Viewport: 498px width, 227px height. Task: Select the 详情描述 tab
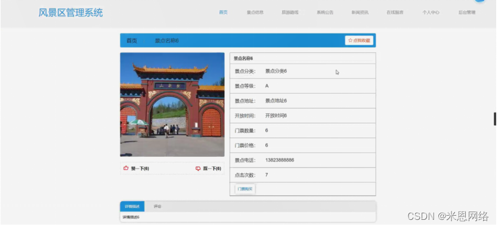[132, 206]
